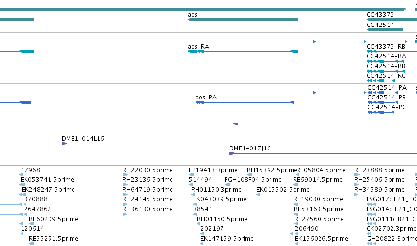Screen dimensions: 417x246
Task: Click the RH23888.5prime arrow marker
Action: [x=357, y=175]
